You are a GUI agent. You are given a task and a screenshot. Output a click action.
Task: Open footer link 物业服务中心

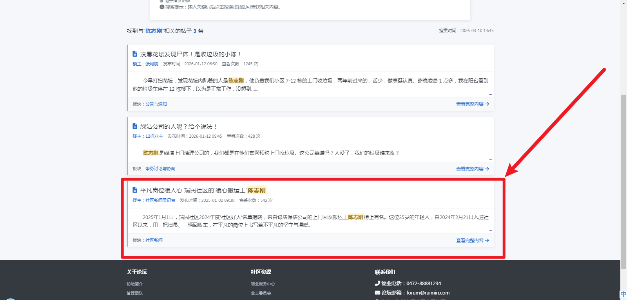click(x=263, y=284)
